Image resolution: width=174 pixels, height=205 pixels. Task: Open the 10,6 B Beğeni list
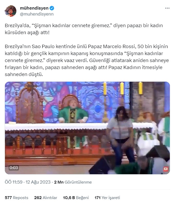click(x=76, y=198)
